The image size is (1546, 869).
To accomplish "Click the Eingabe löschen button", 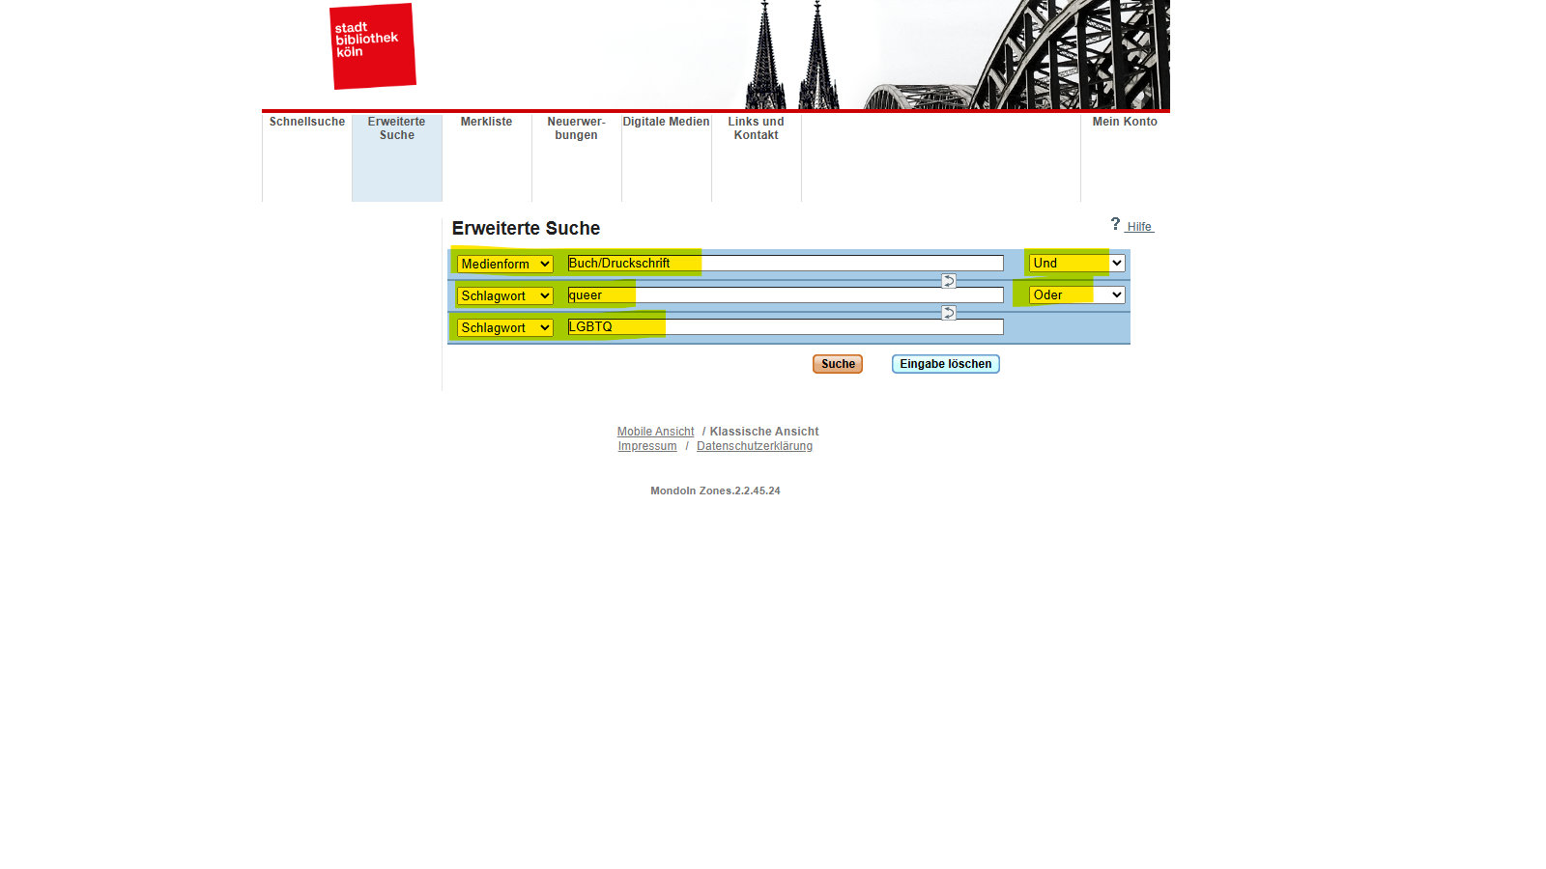I will (945, 364).
